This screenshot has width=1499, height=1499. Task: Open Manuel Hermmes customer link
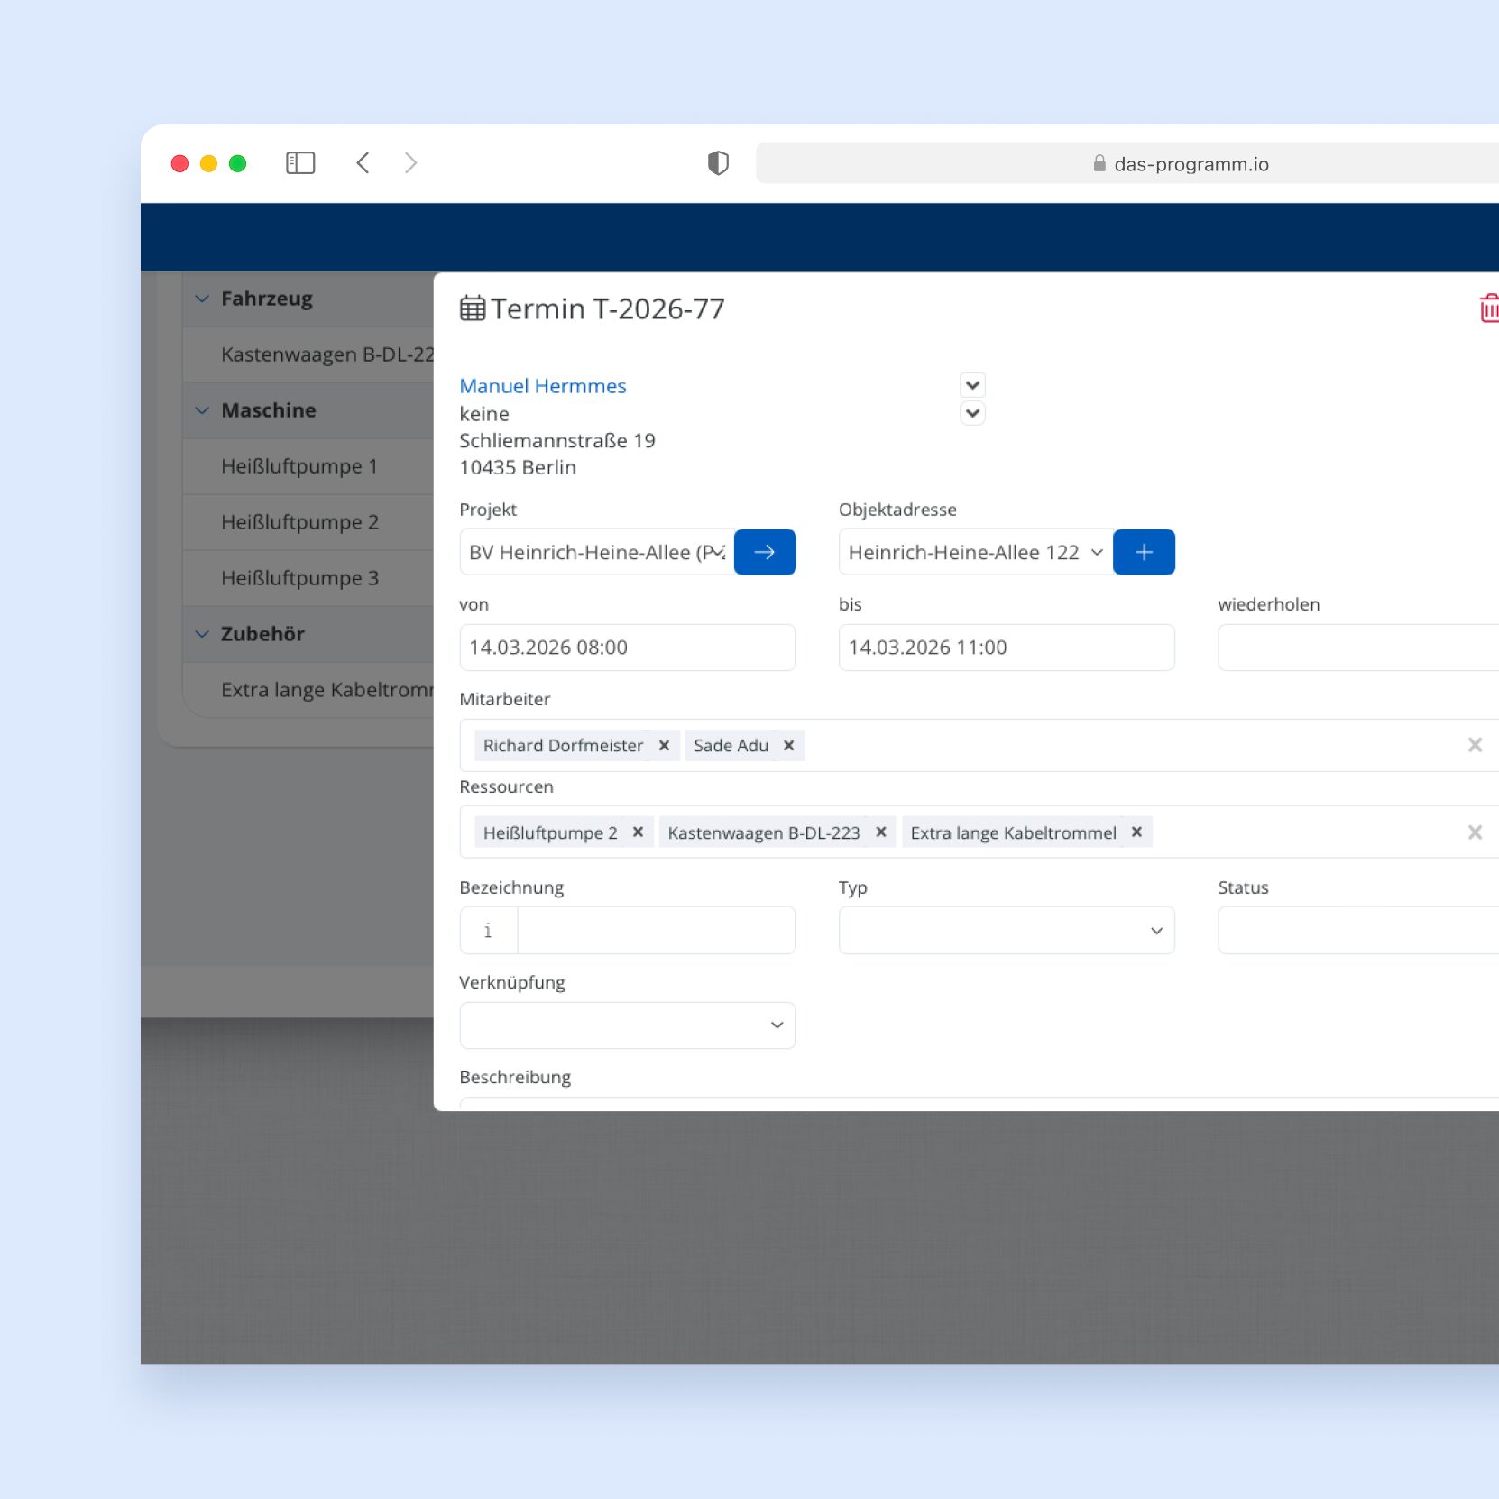tap(543, 386)
